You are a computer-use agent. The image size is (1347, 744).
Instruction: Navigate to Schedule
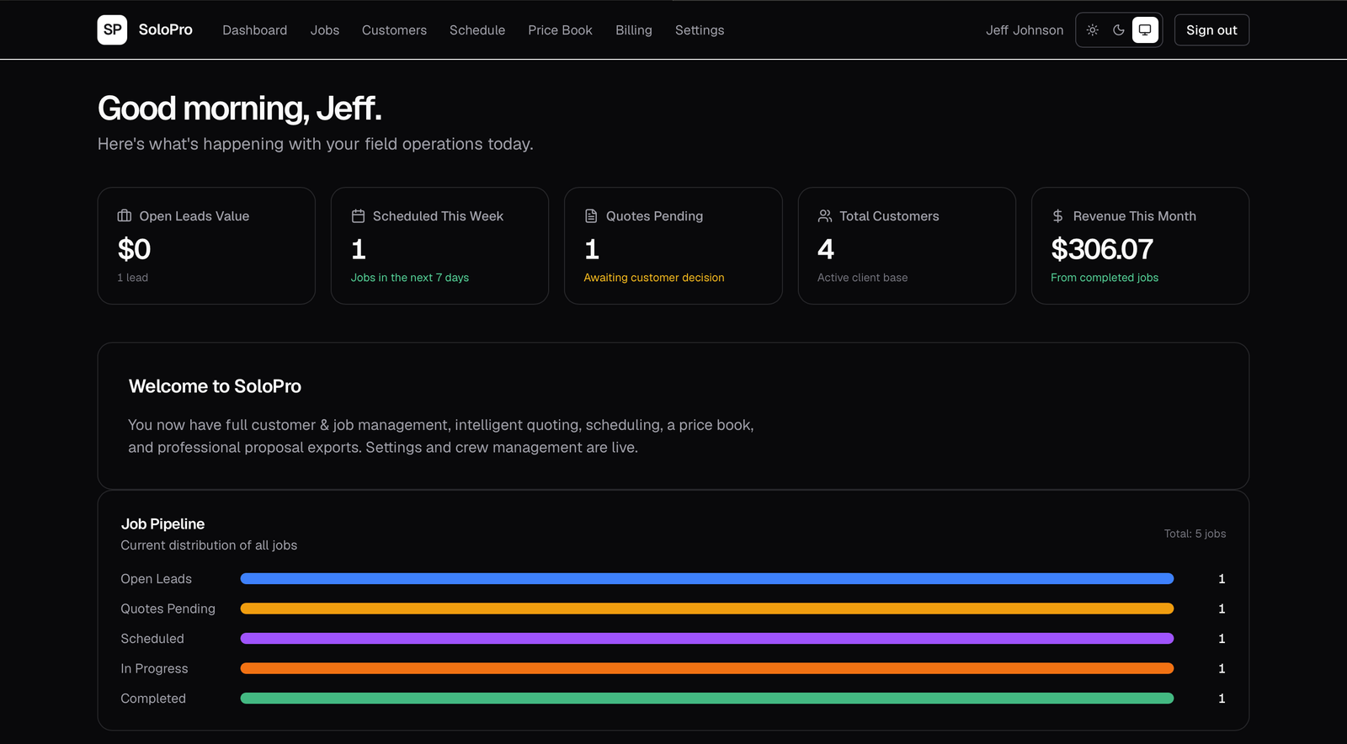(477, 30)
